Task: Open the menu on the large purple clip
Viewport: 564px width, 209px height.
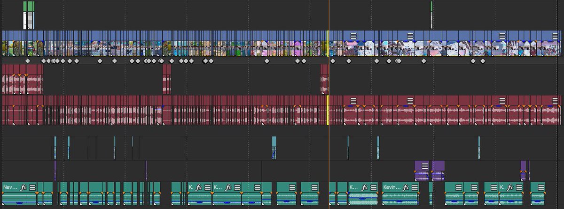Action: pyautogui.click(x=425, y=166)
